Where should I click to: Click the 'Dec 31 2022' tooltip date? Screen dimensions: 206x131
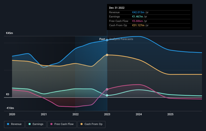(117, 8)
